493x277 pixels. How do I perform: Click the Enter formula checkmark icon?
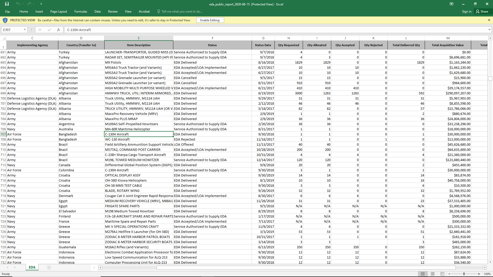pos(49,30)
